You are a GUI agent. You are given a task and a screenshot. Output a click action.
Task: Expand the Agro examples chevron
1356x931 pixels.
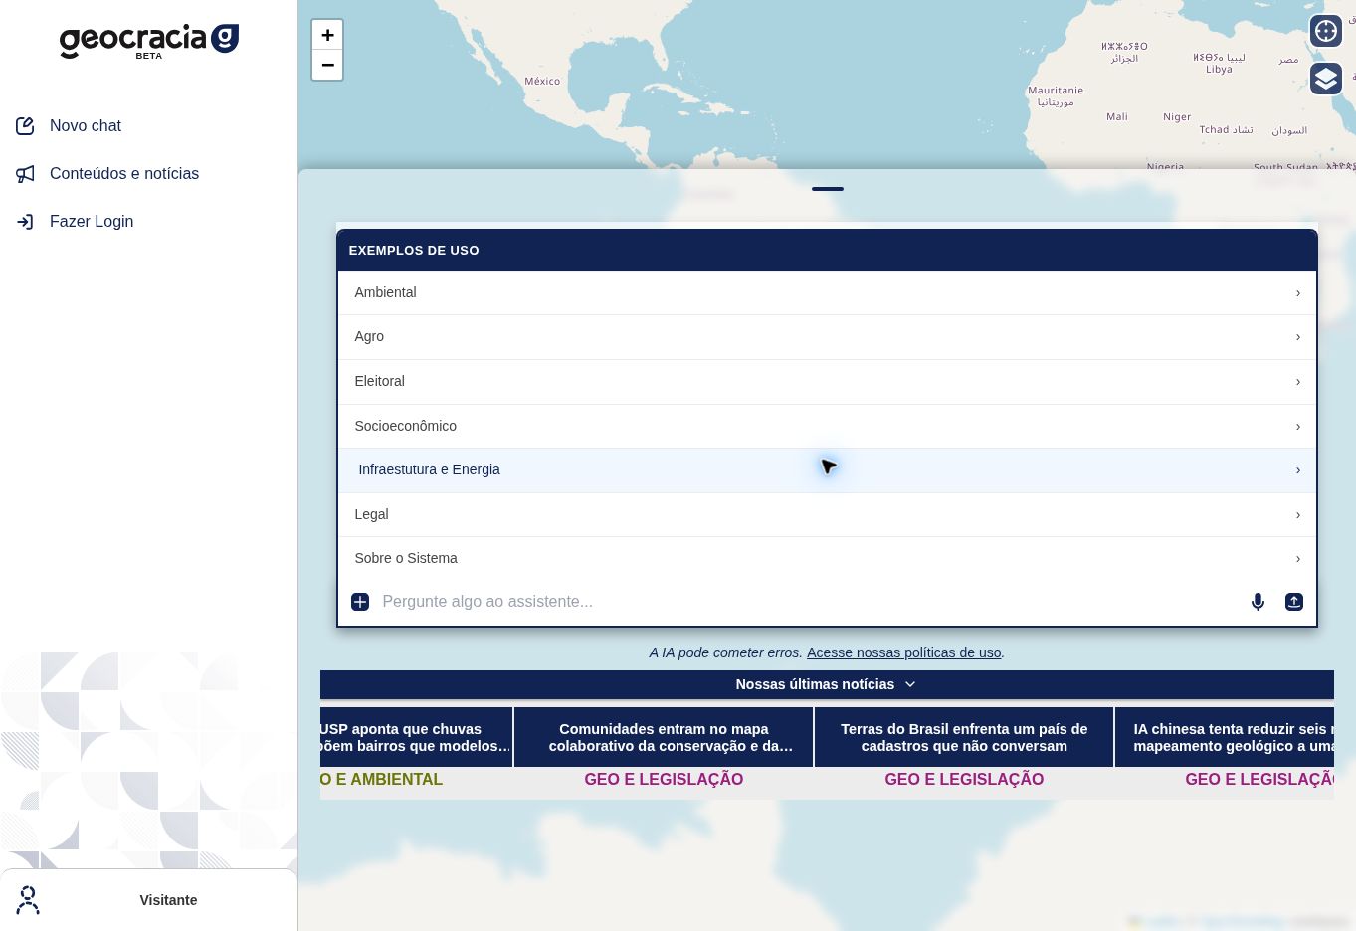[1298, 337]
